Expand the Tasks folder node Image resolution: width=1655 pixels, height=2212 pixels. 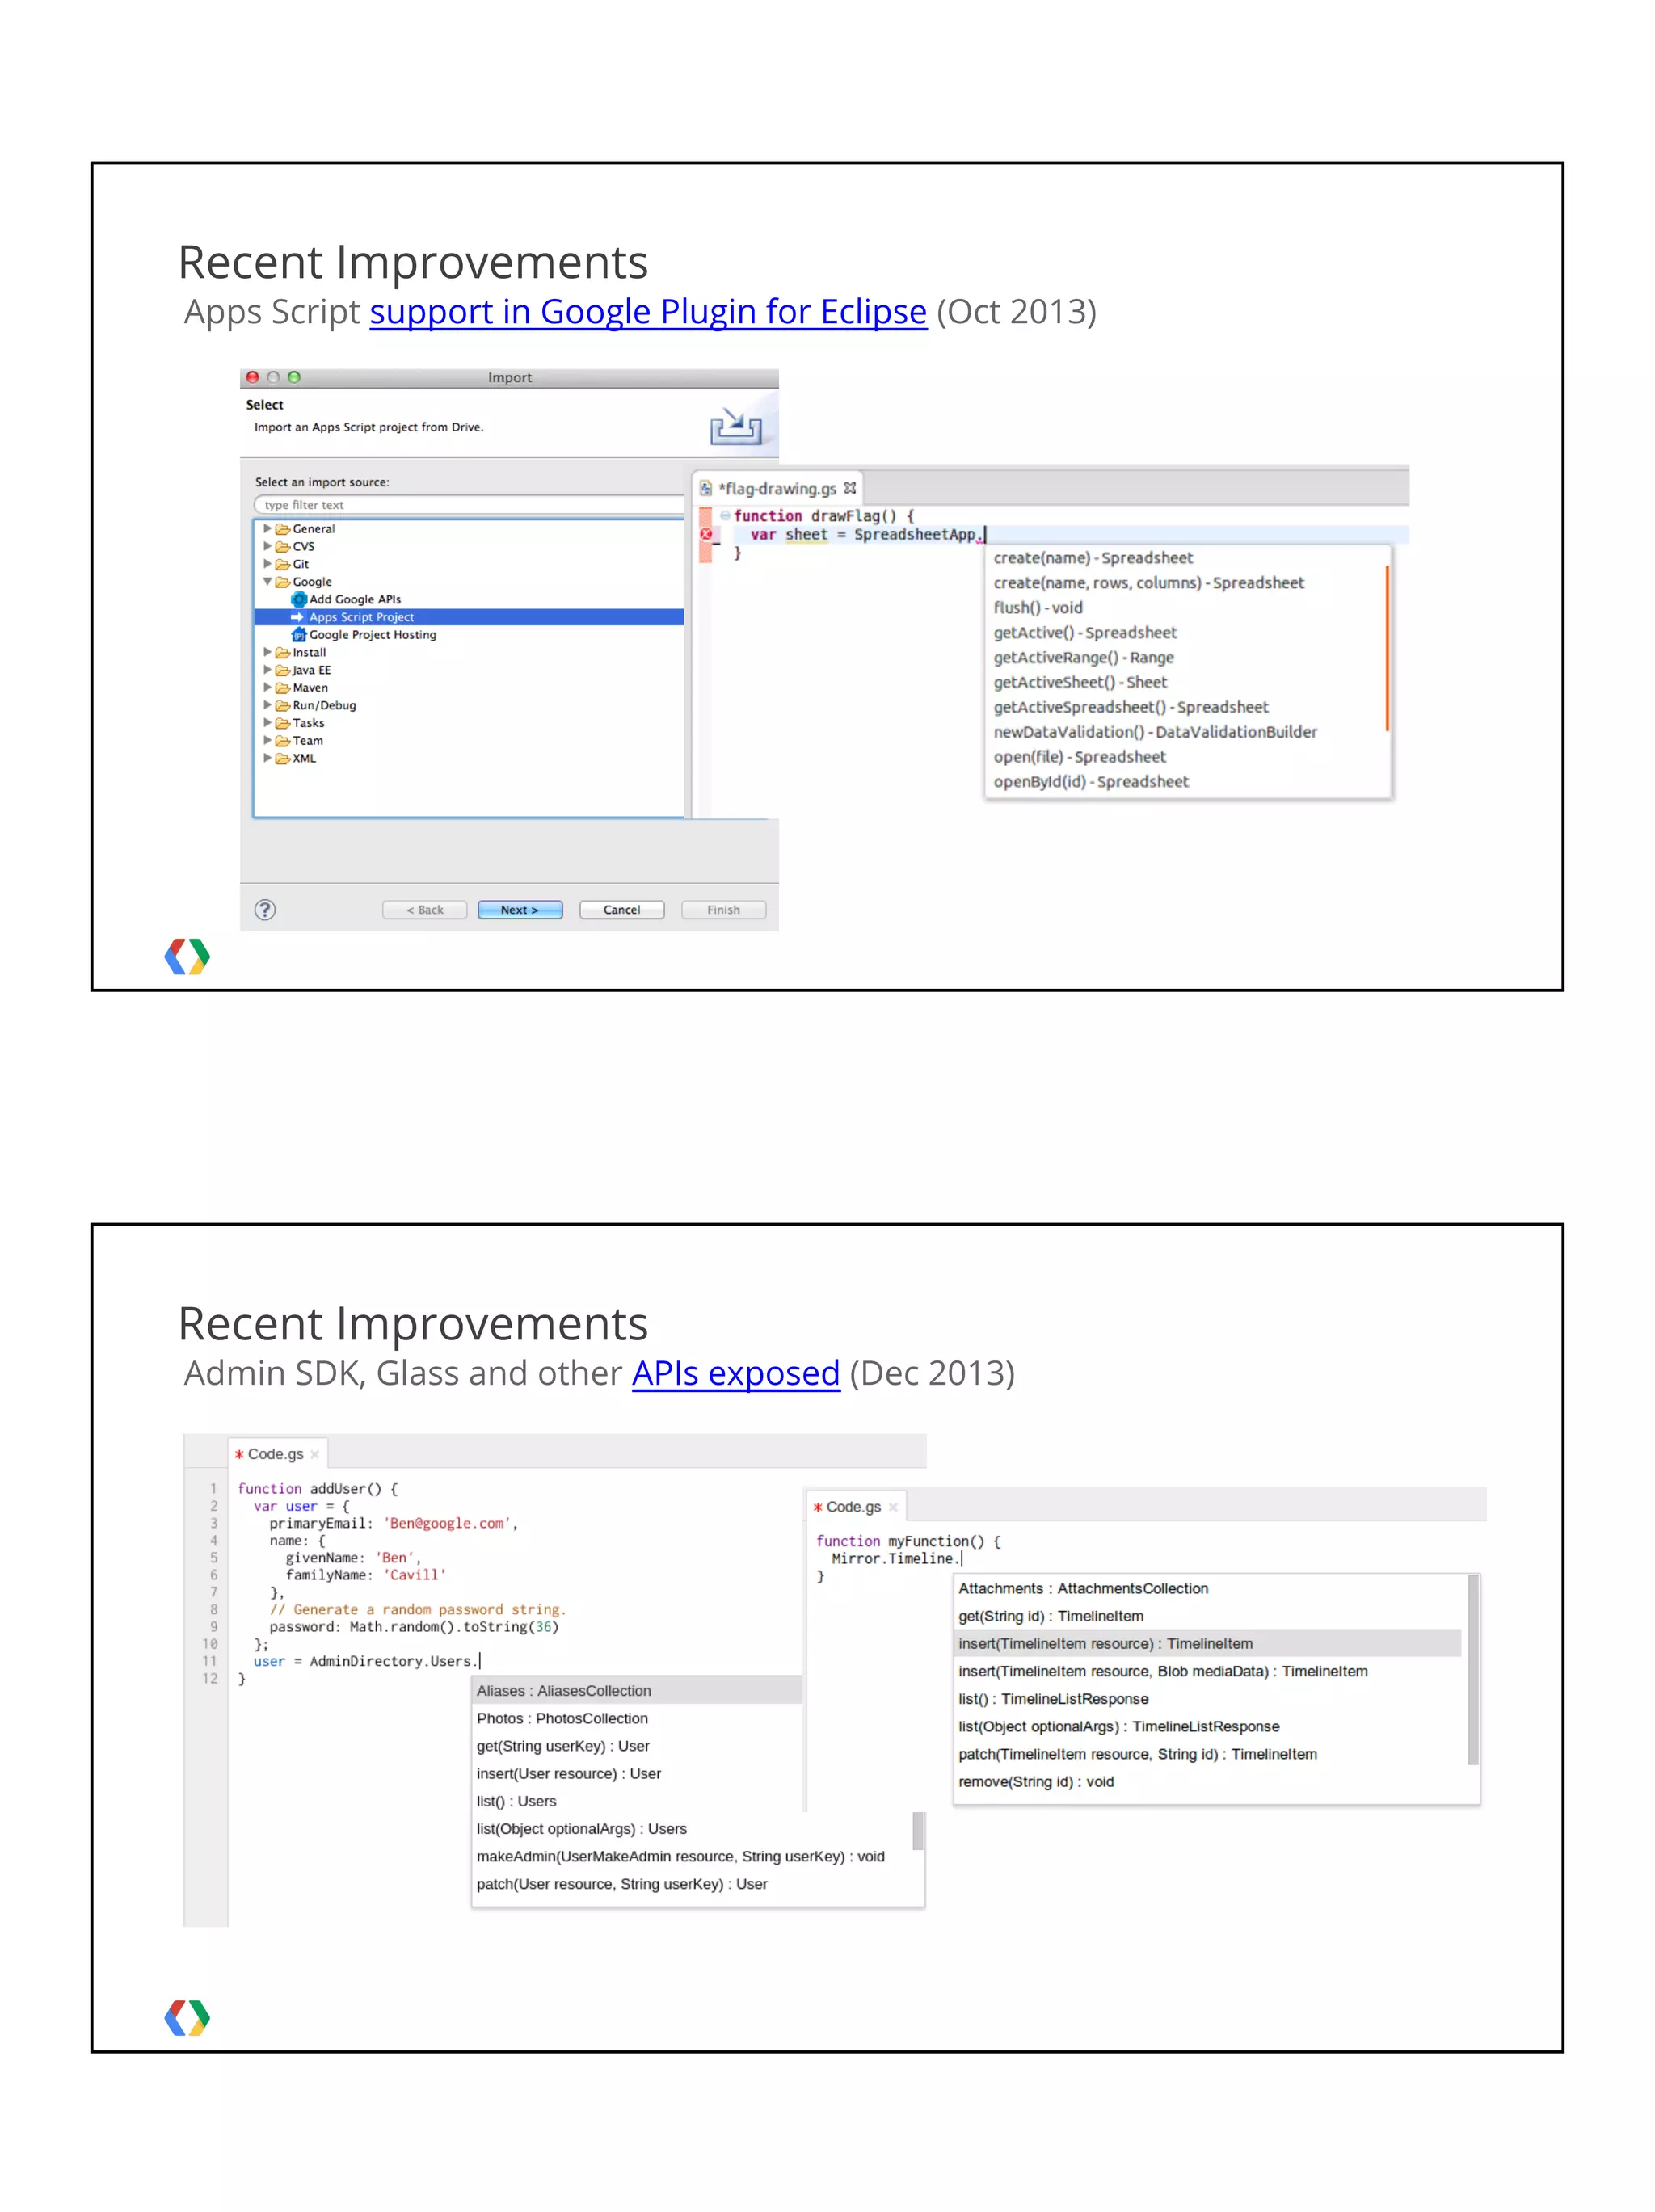pyautogui.click(x=267, y=722)
